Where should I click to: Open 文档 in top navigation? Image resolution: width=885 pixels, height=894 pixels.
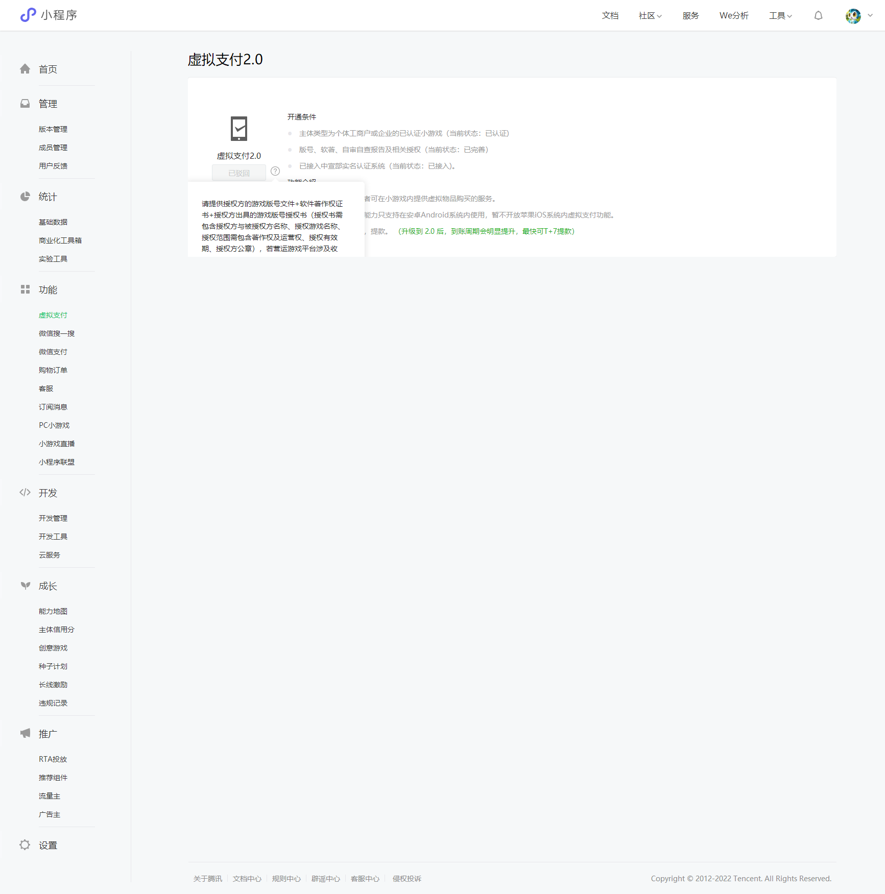coord(610,16)
